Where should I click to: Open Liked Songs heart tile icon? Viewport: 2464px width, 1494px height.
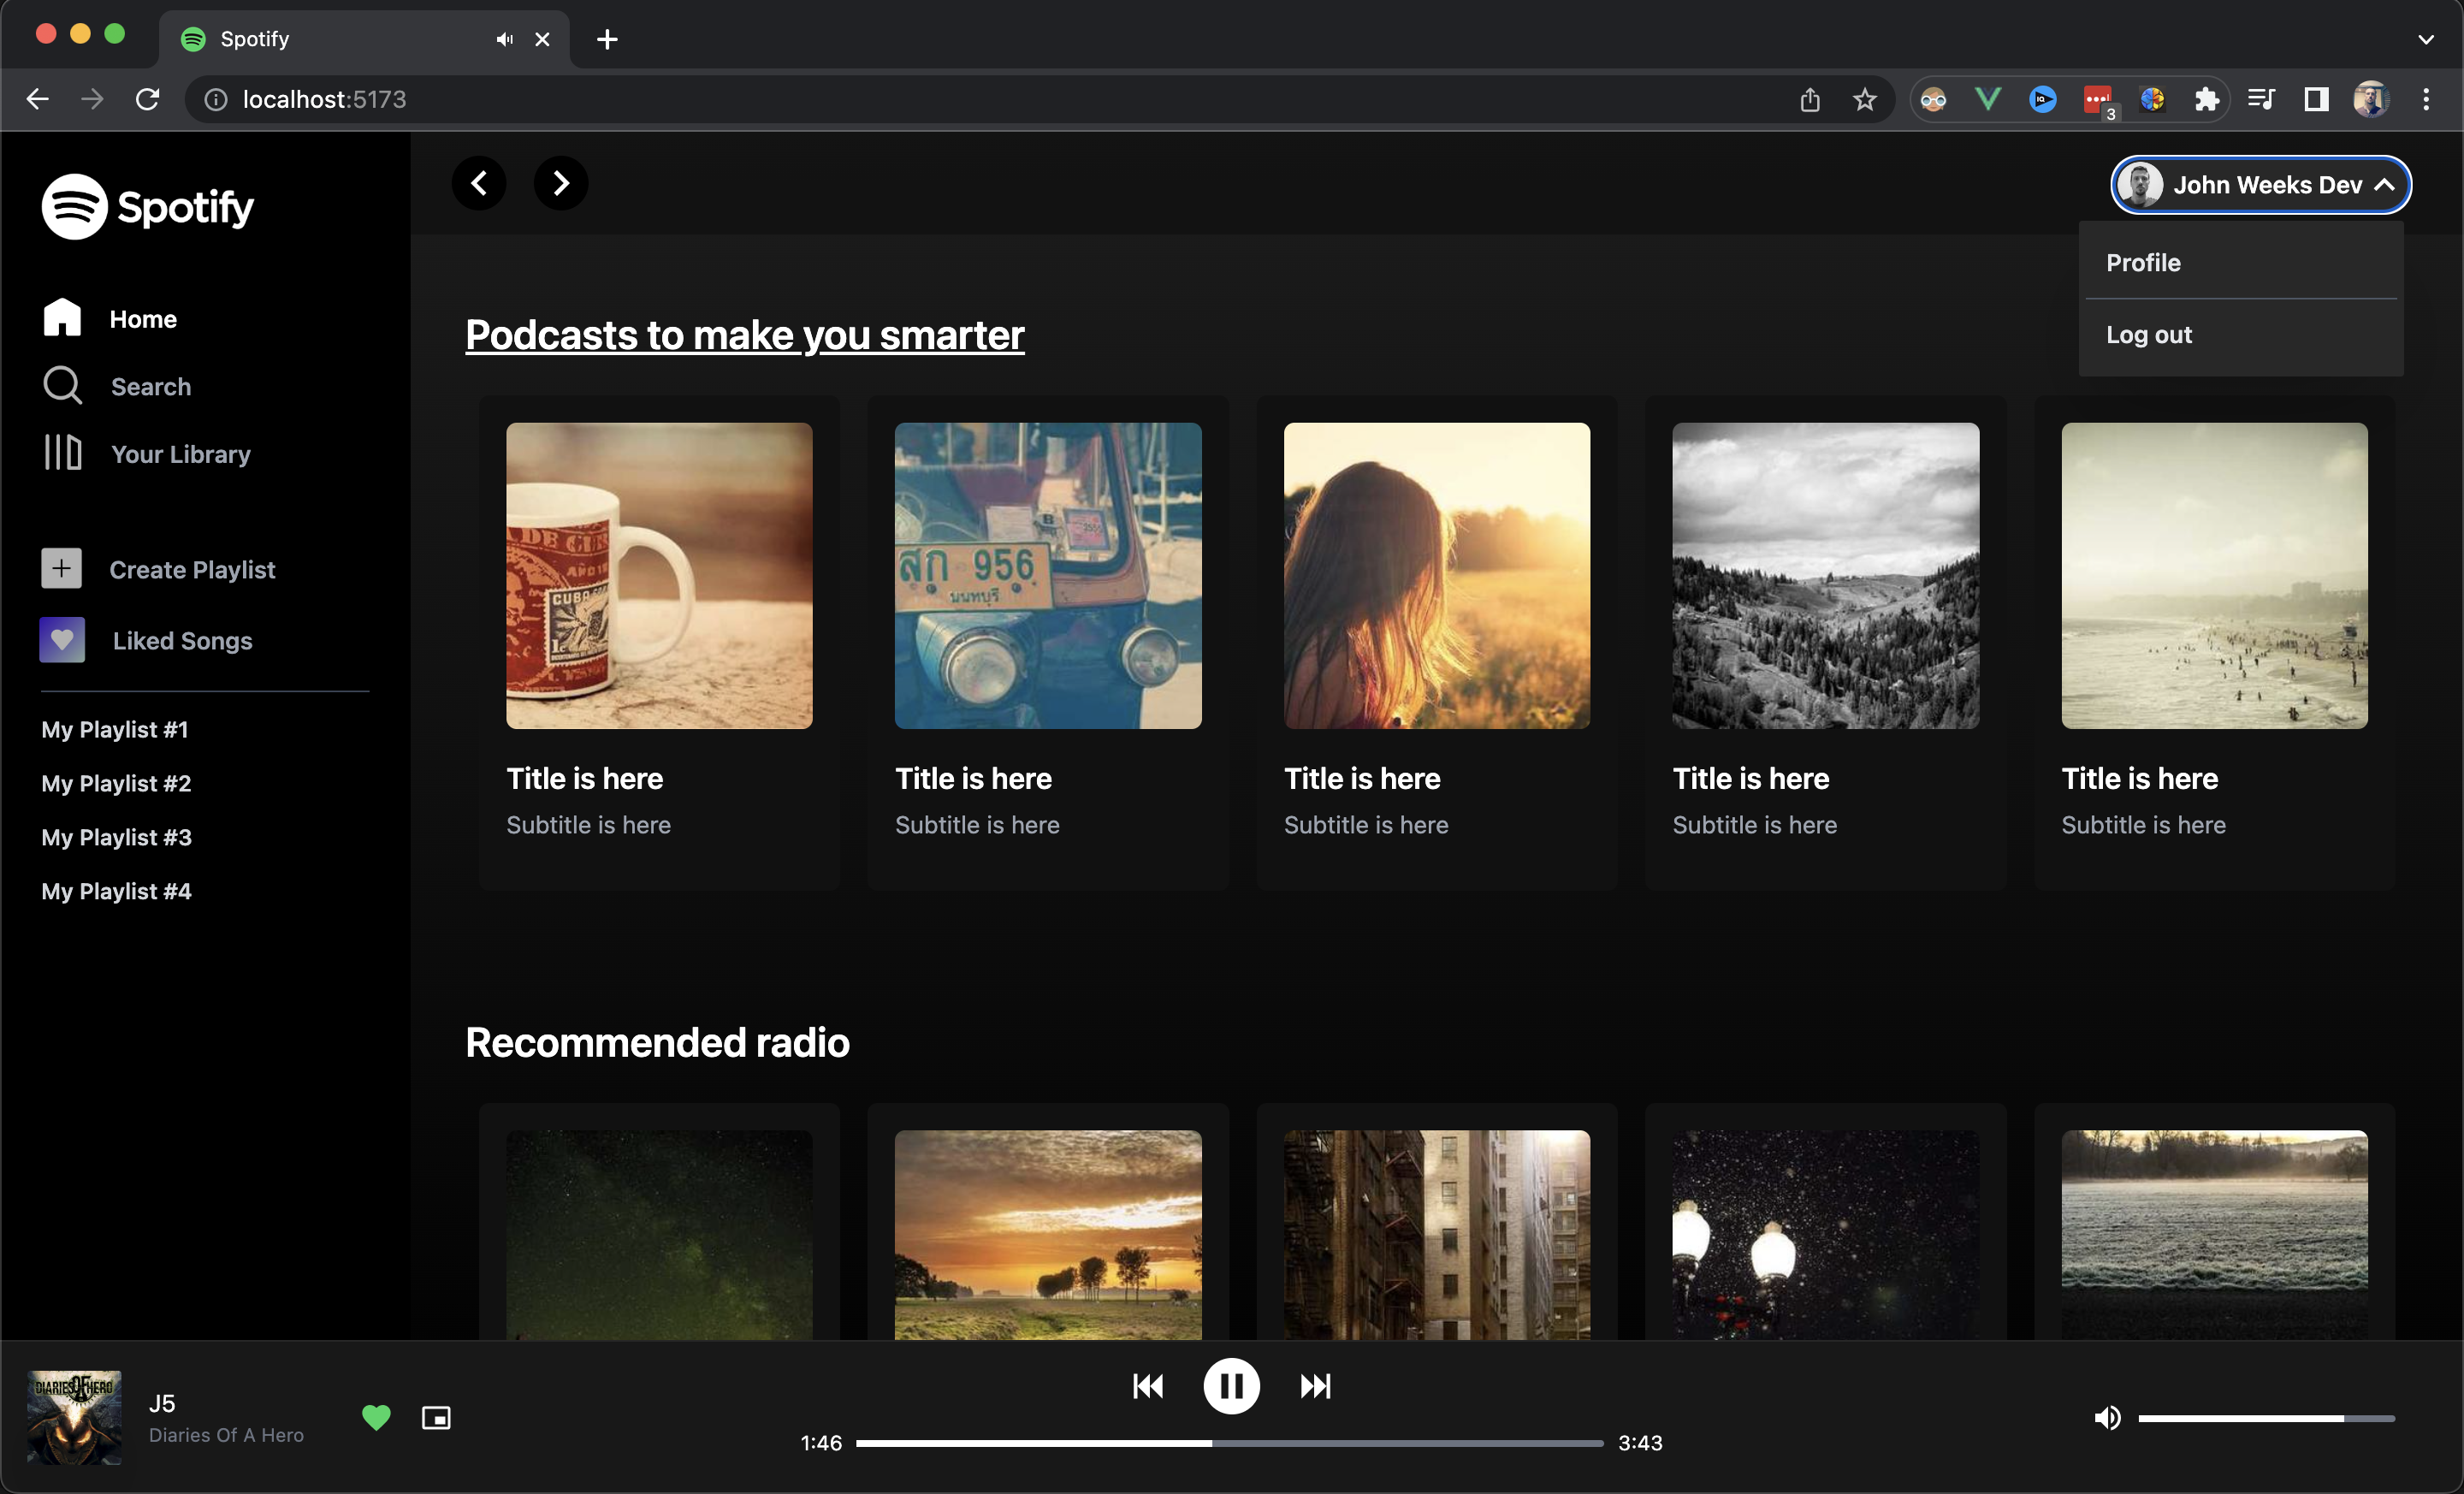pyautogui.click(x=62, y=640)
